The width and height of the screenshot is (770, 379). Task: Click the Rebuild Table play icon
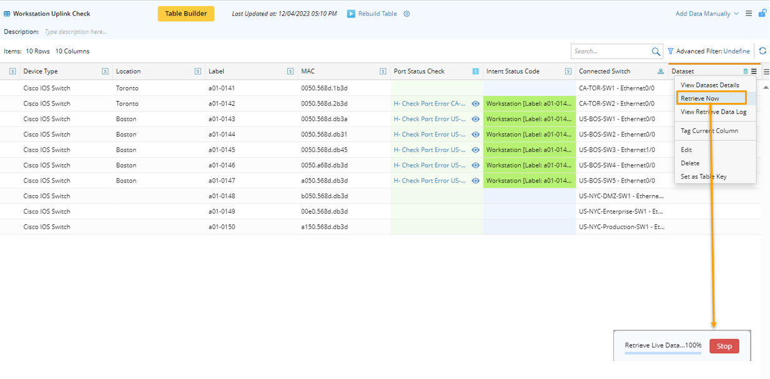tap(351, 14)
